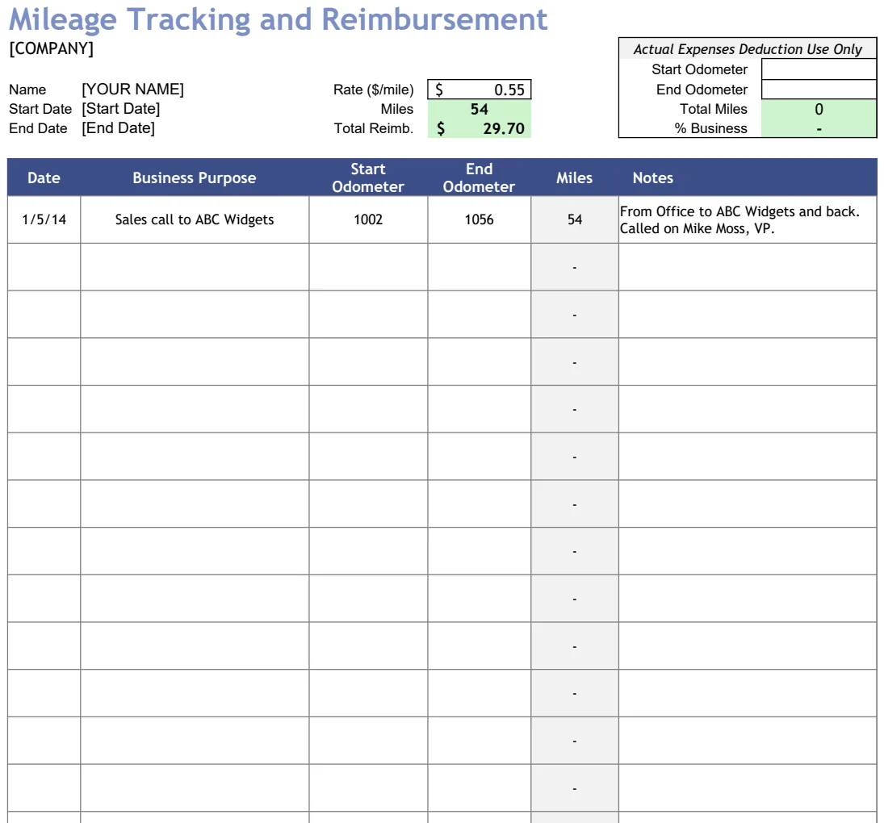Image resolution: width=884 pixels, height=823 pixels.
Task: Click the Start Date label
Action: pyautogui.click(x=40, y=109)
